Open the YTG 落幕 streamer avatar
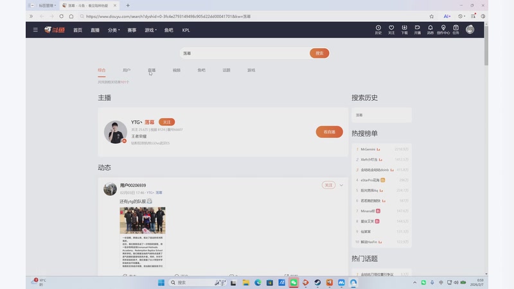Image resolution: width=514 pixels, height=289 pixels. [116, 132]
